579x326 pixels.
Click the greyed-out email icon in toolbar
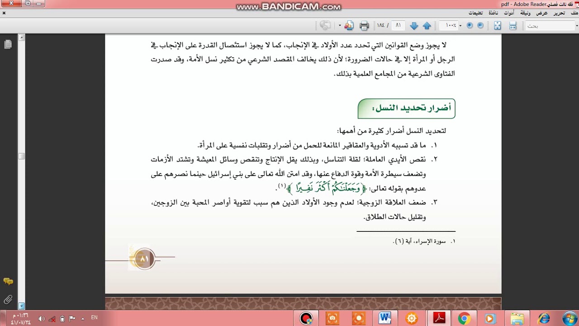(x=325, y=26)
